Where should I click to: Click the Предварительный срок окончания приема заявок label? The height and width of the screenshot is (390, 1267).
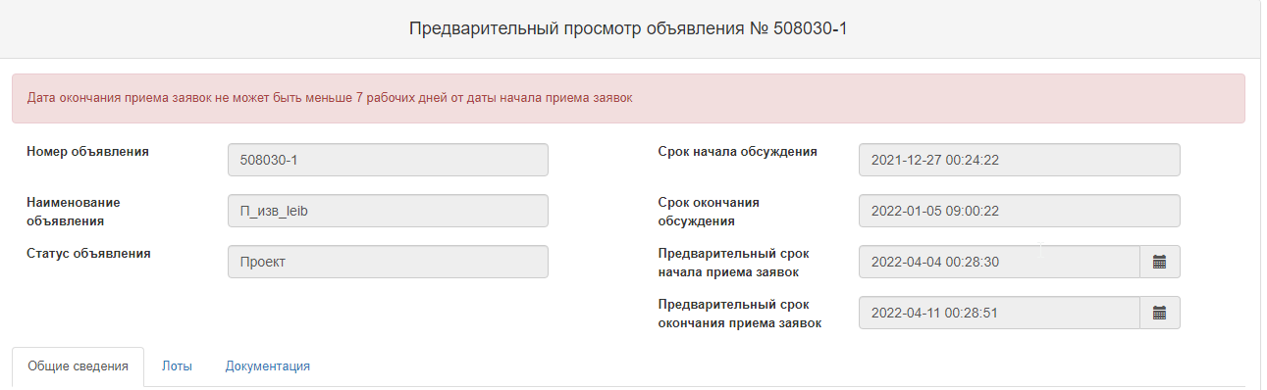click(x=740, y=313)
